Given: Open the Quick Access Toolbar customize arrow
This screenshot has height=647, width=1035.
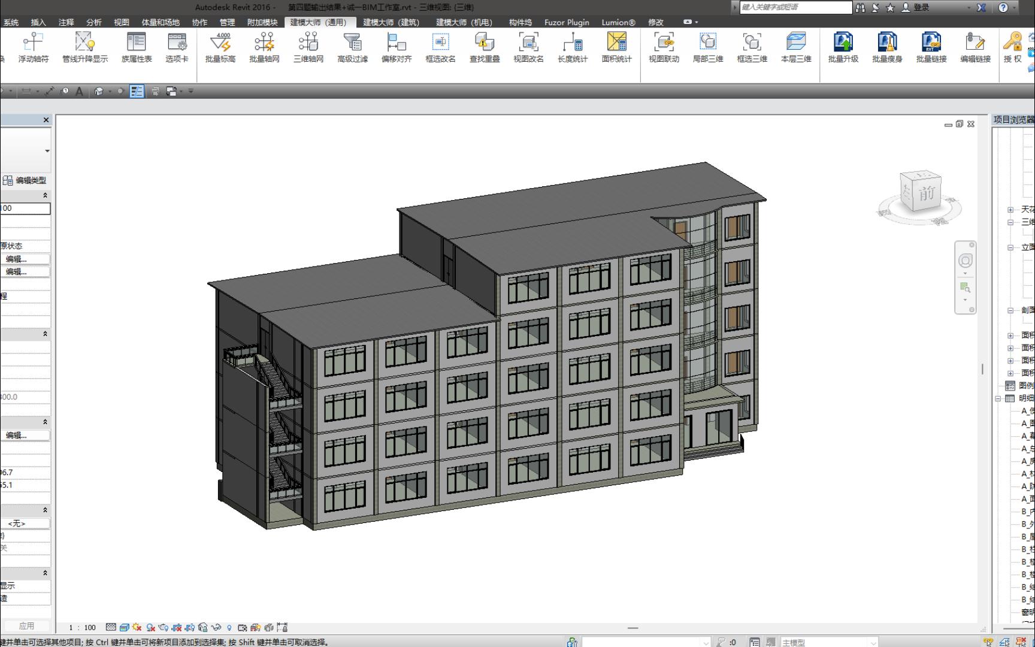Looking at the screenshot, I should tap(191, 91).
